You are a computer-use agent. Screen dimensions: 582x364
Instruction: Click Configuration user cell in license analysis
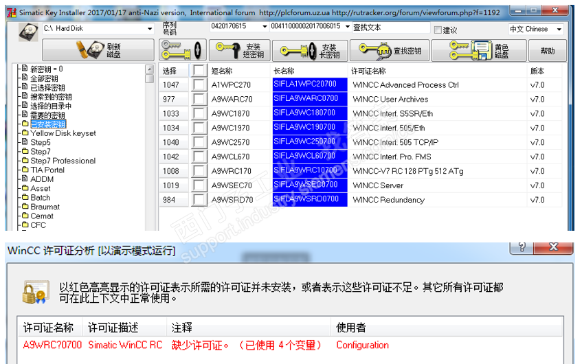pyautogui.click(x=363, y=345)
